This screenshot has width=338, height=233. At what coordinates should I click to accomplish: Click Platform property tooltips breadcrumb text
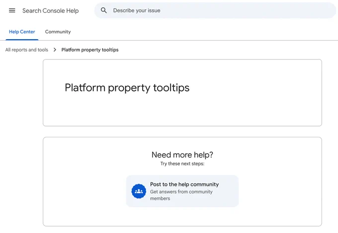90,50
